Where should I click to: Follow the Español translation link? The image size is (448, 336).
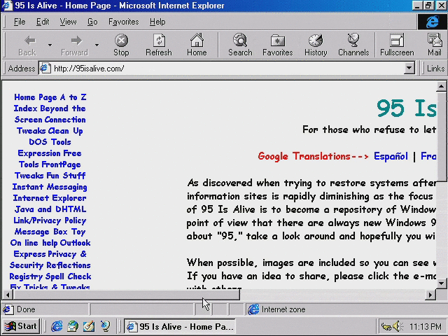pos(391,156)
